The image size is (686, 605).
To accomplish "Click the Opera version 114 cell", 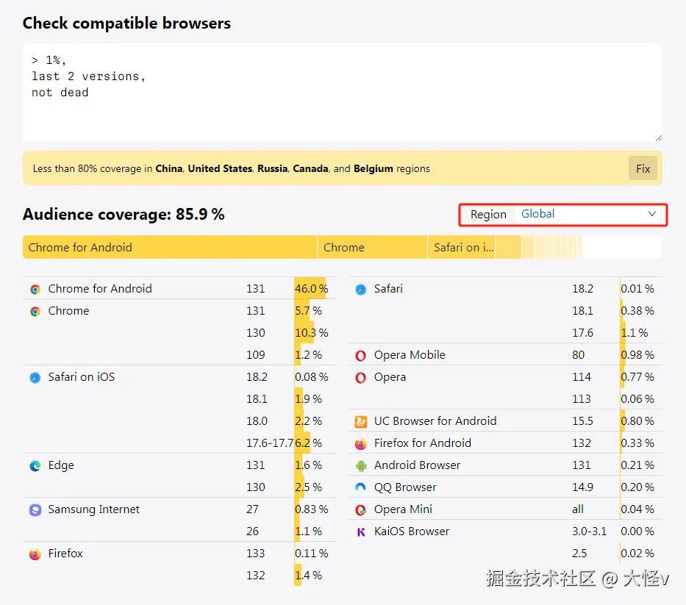I will tap(582, 377).
